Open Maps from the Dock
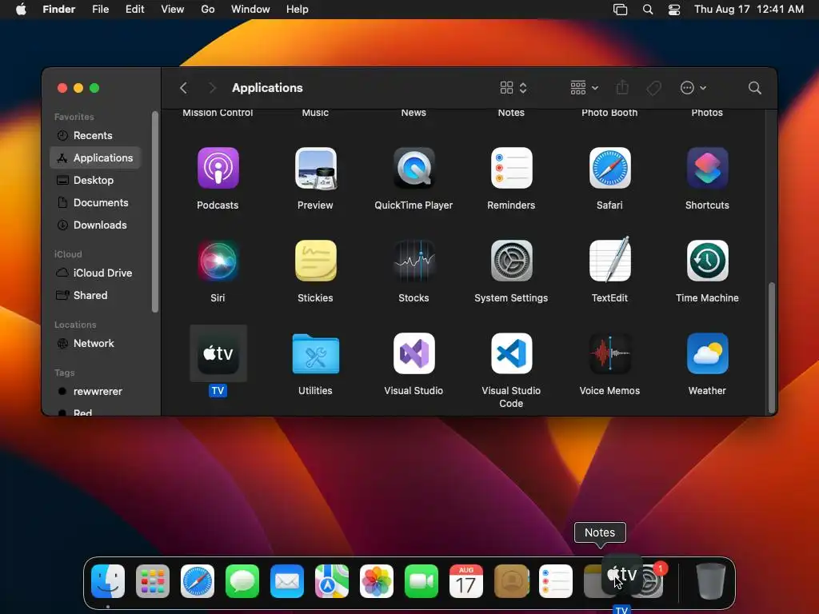The image size is (819, 614). [332, 581]
